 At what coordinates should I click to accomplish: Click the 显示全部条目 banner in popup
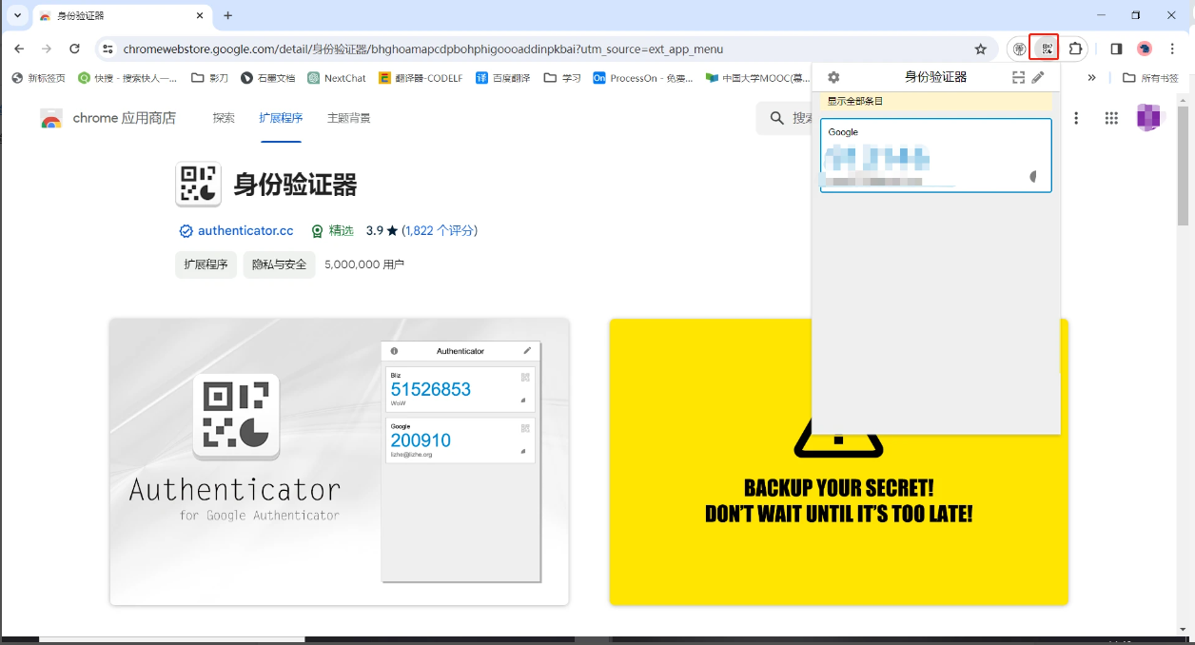click(936, 100)
